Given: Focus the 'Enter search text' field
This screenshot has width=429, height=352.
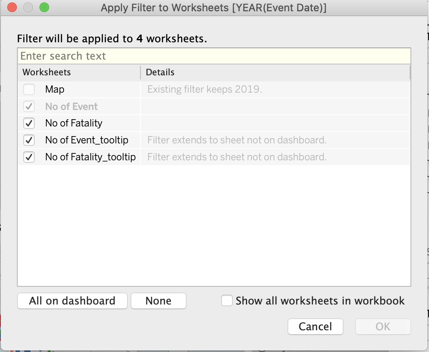Looking at the screenshot, I should click(x=214, y=56).
